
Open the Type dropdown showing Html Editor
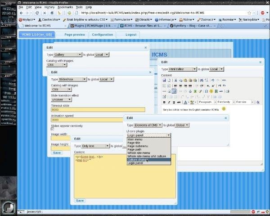[182, 69]
